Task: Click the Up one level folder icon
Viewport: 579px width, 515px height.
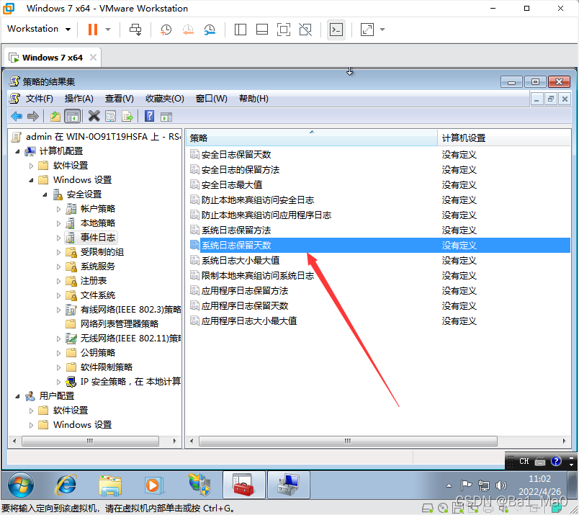Action: click(x=55, y=117)
